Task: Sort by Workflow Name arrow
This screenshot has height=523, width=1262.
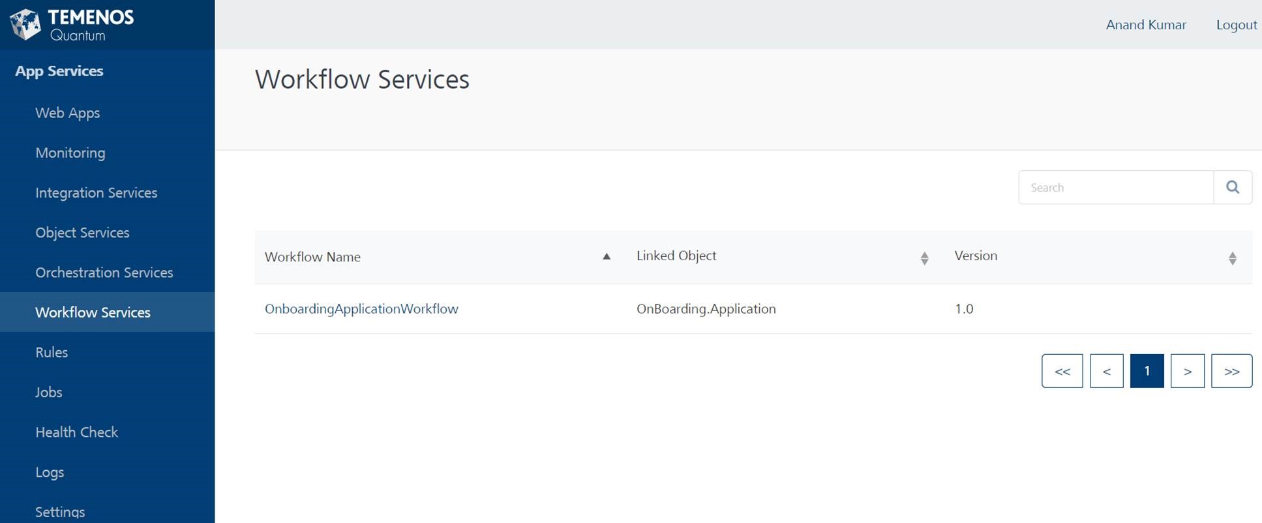Action: pos(606,256)
